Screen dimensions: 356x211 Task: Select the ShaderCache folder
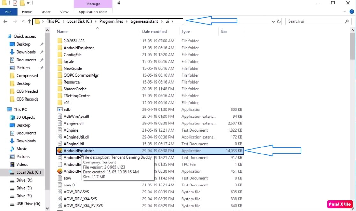tap(75, 89)
